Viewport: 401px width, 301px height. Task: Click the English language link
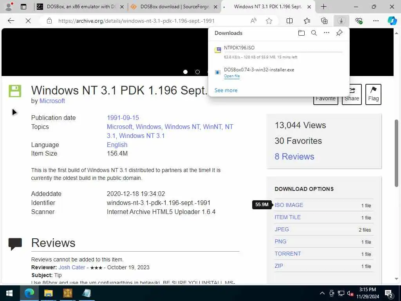click(x=117, y=145)
